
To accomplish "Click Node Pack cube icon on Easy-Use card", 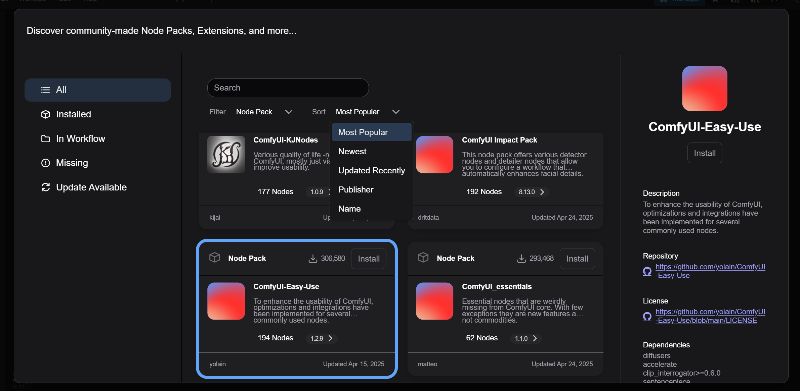I will click(x=214, y=258).
